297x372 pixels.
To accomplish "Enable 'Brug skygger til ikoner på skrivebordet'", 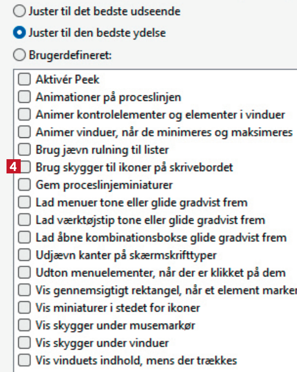I will pyautogui.click(x=25, y=167).
